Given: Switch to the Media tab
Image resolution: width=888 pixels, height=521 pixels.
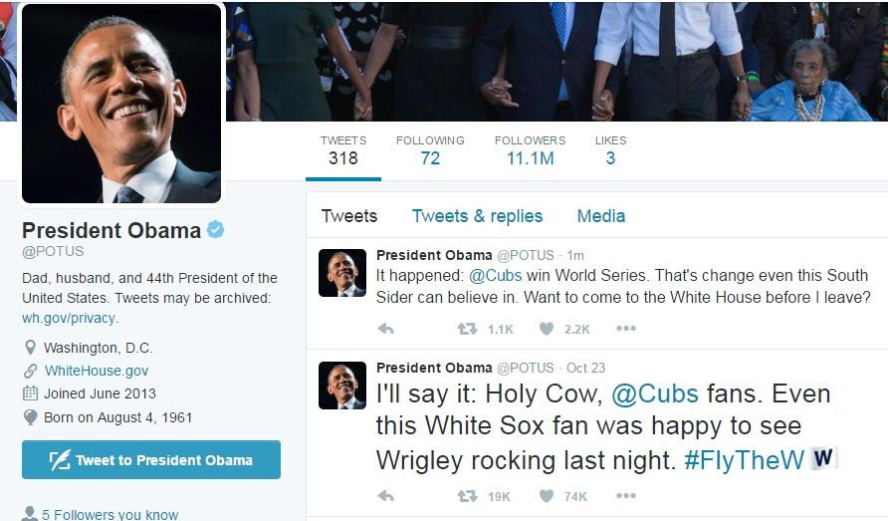Looking at the screenshot, I should (x=601, y=216).
